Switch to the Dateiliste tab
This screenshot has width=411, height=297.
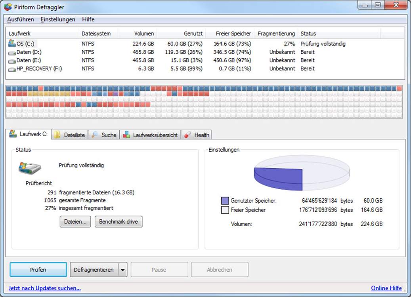click(x=69, y=135)
